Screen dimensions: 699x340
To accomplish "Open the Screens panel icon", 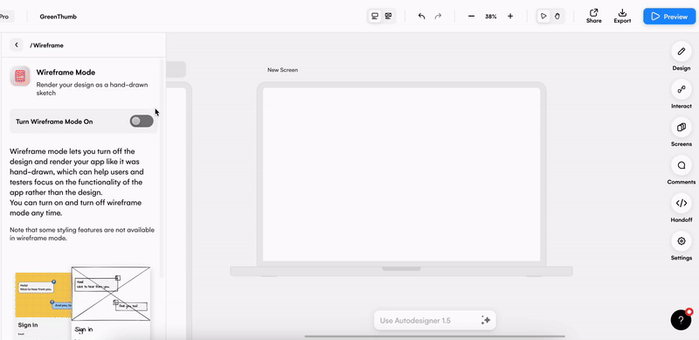I will pyautogui.click(x=681, y=127).
